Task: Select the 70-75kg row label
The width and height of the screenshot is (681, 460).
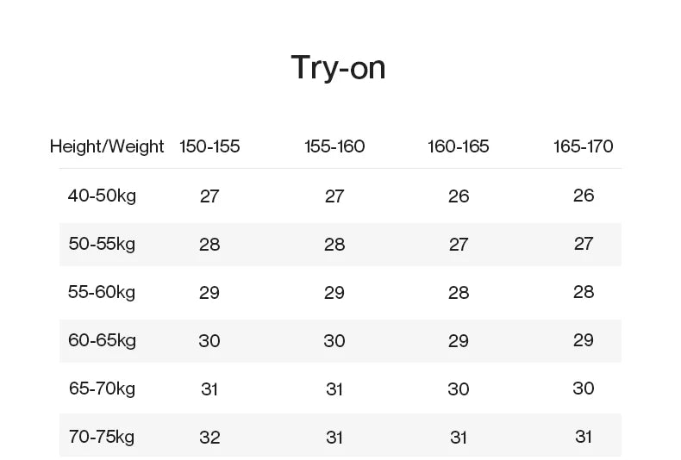Action: 103,437
